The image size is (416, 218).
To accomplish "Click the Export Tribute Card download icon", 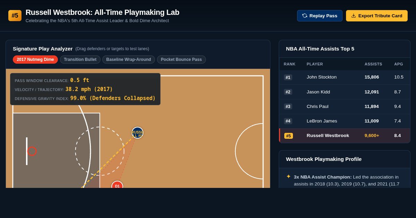I will (354, 16).
